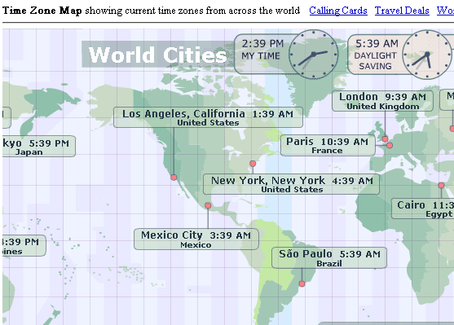Screen dimensions: 454x325
Task: Click the São Paulo red map pin
Action: [302, 284]
